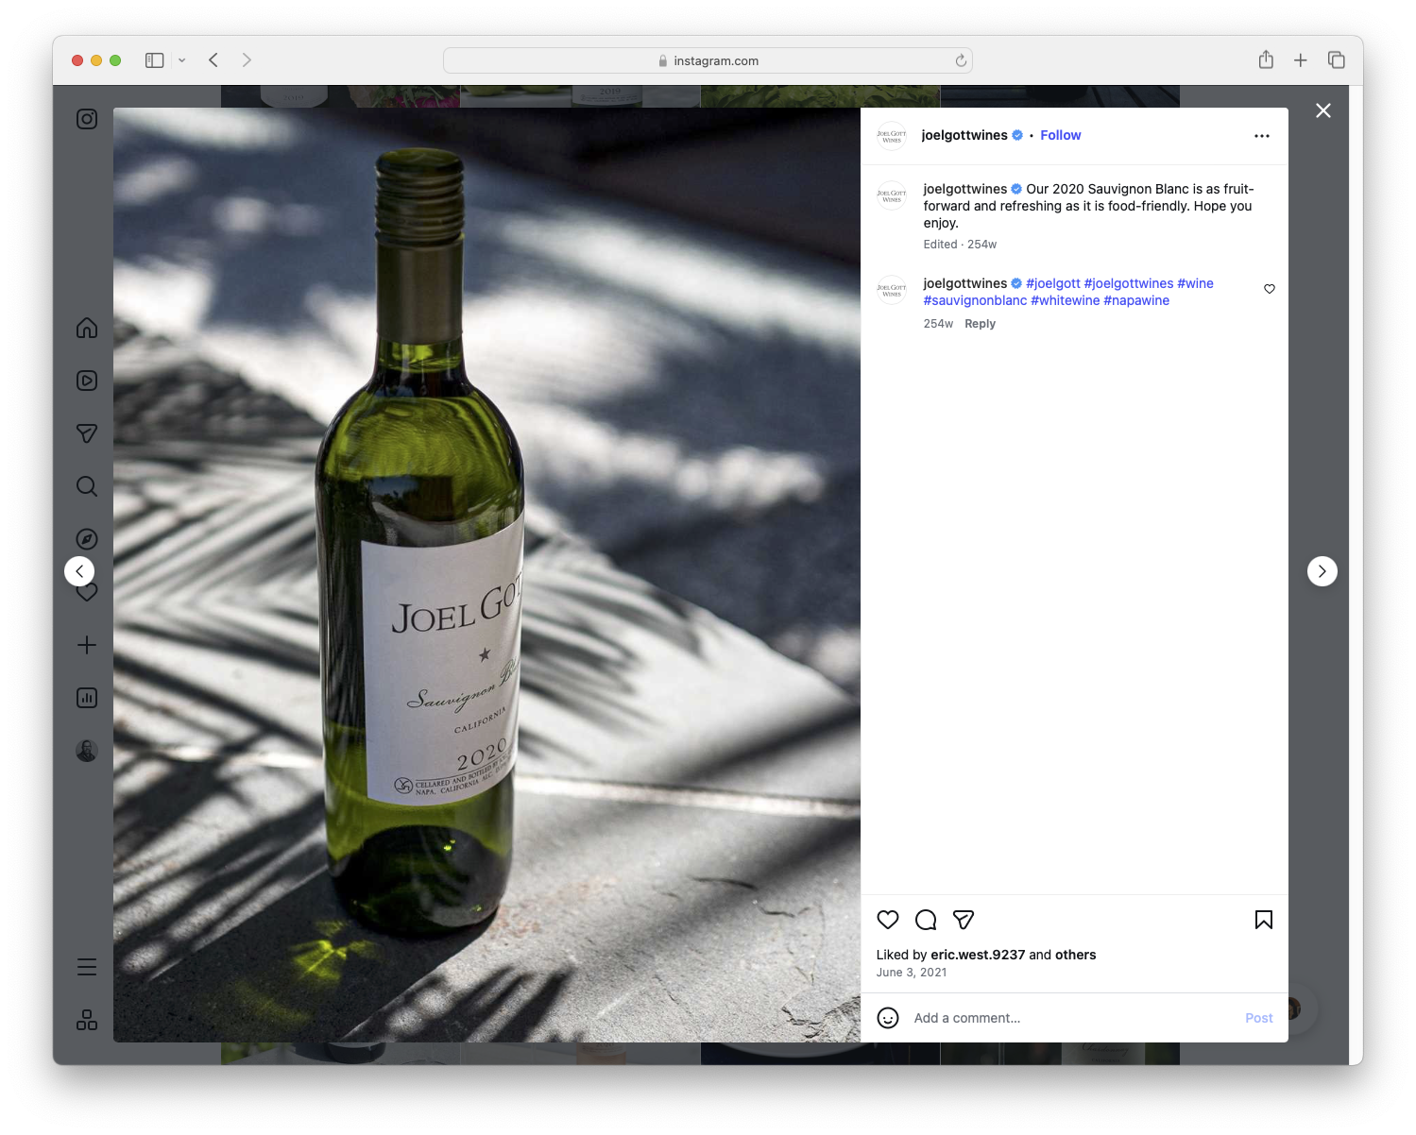
Task: Open the emoji picker in the comment box
Action: [x=887, y=1018]
